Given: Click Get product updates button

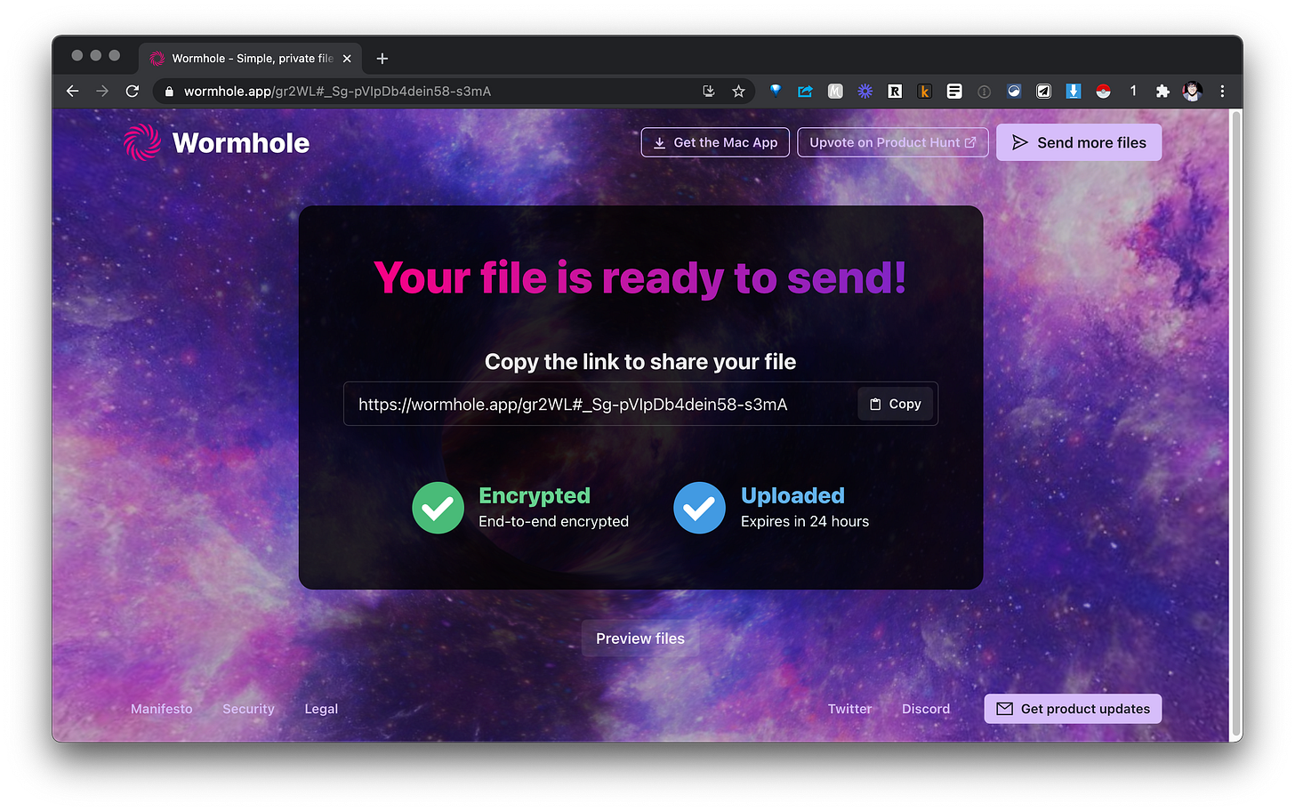Looking at the screenshot, I should [x=1073, y=709].
